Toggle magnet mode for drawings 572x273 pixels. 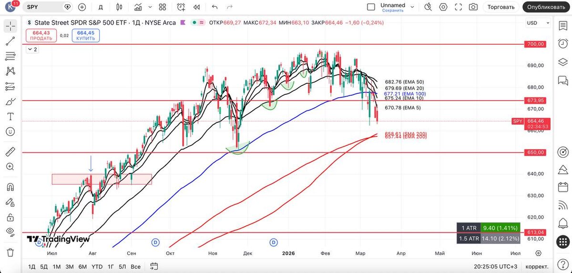[x=10, y=187]
